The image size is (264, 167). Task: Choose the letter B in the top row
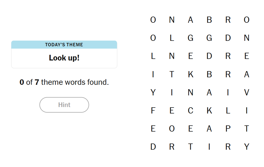coord(209,20)
